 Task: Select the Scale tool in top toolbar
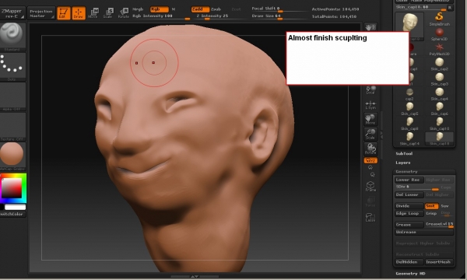tap(108, 12)
